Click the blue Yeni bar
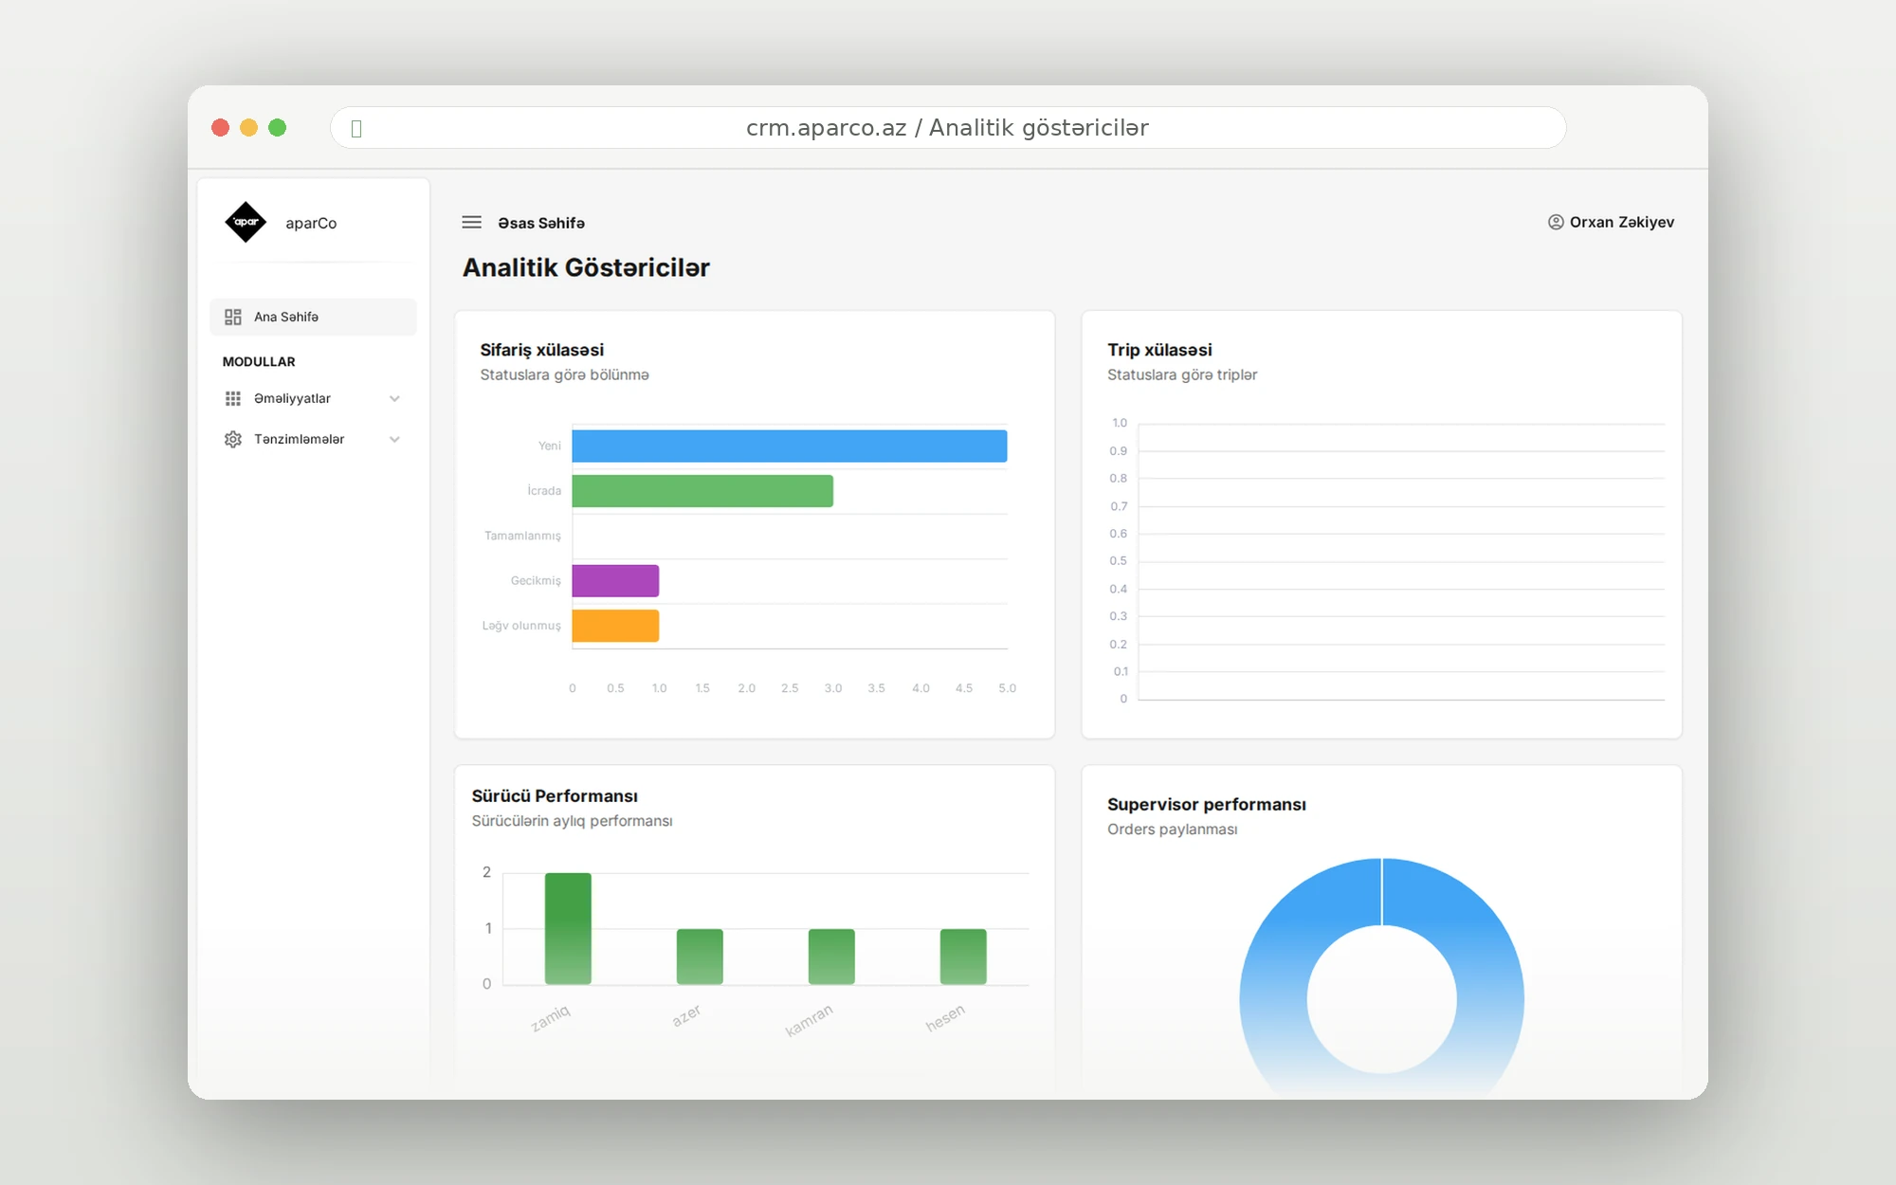 [x=789, y=447]
